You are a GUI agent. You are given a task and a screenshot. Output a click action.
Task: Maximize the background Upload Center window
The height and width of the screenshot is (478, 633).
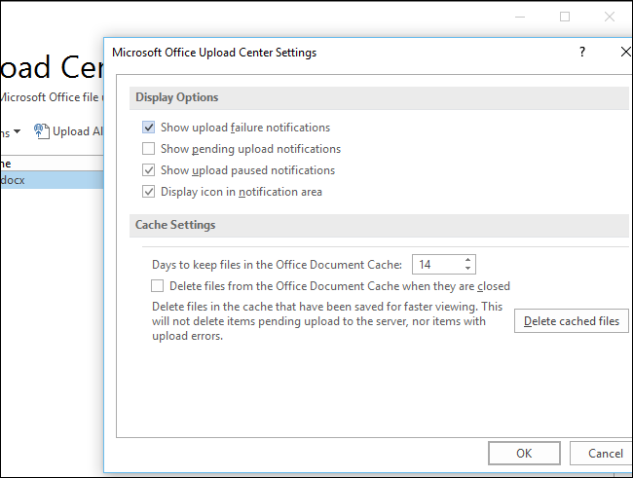tap(565, 17)
